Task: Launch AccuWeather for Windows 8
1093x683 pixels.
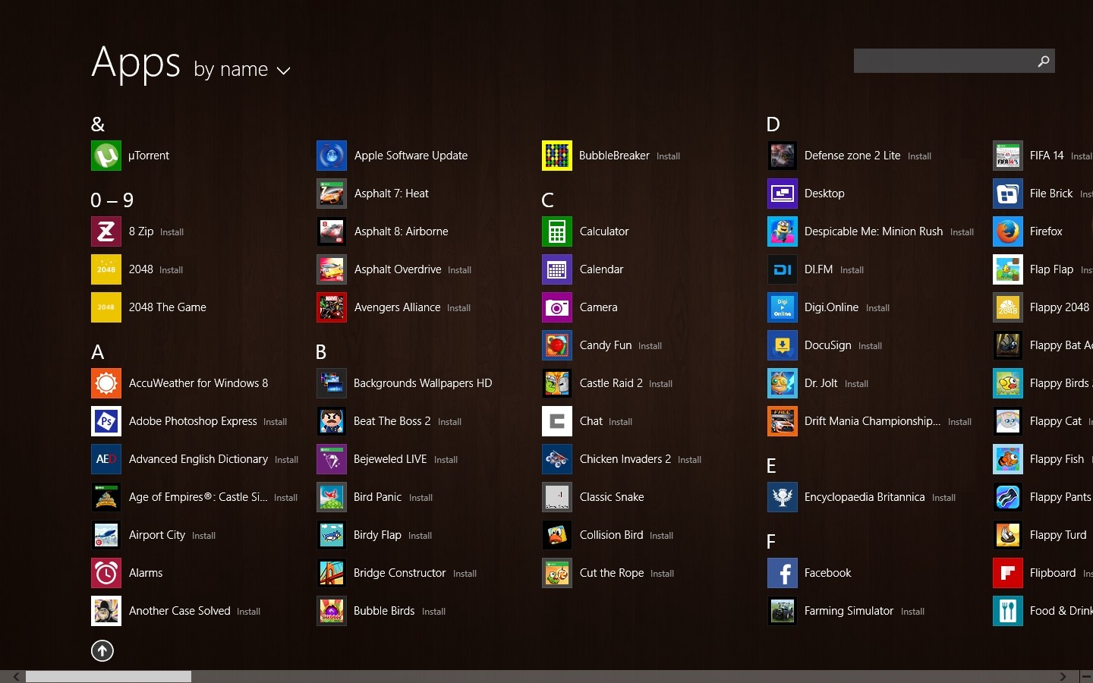Action: click(x=199, y=383)
